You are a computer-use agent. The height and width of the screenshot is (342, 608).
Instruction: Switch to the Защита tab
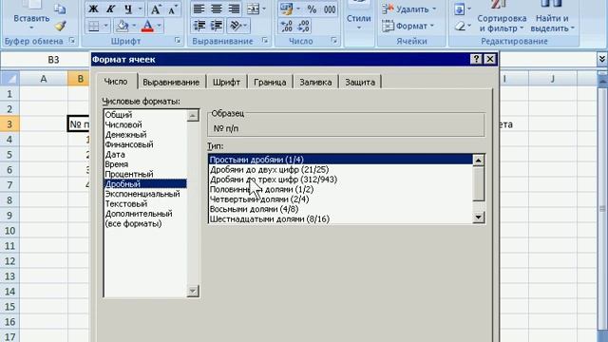[360, 83]
